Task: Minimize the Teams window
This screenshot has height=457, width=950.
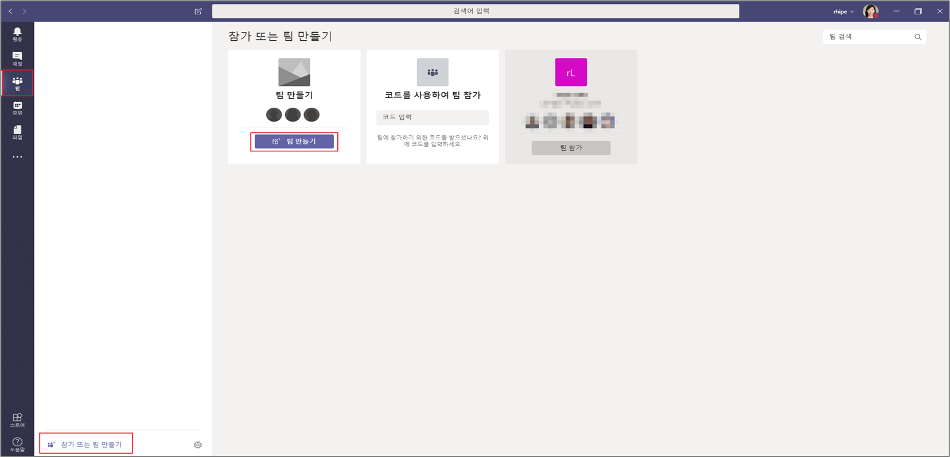Action: pyautogui.click(x=896, y=11)
